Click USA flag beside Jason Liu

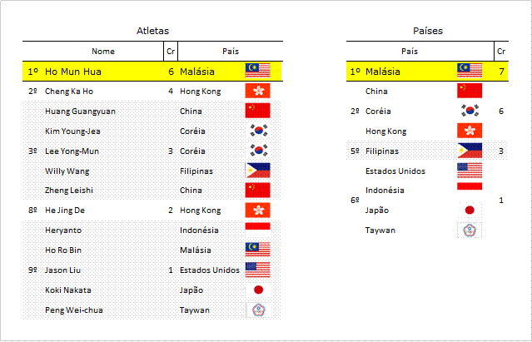coord(257,270)
